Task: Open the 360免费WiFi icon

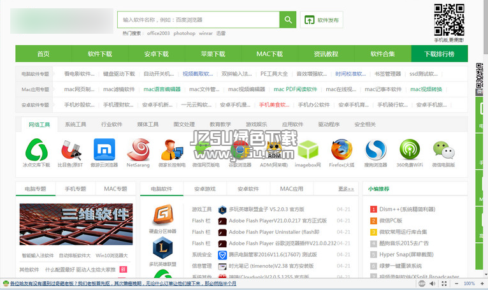Action: click(x=410, y=150)
